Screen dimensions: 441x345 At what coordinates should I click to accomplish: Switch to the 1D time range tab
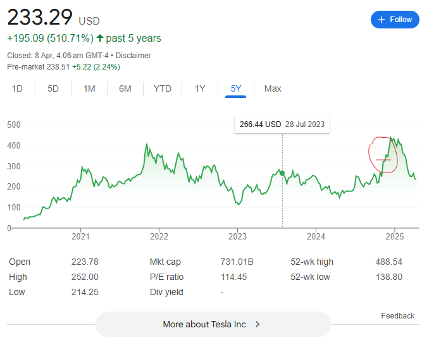(17, 89)
